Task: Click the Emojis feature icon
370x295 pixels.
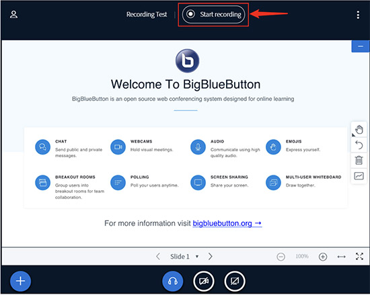Action: [273, 146]
